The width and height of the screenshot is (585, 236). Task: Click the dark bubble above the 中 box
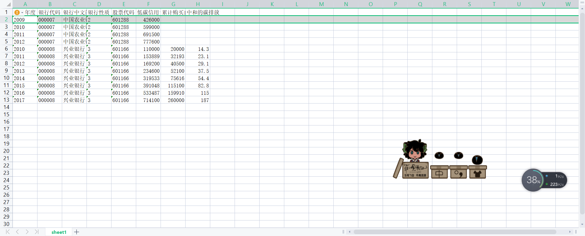[439, 156]
